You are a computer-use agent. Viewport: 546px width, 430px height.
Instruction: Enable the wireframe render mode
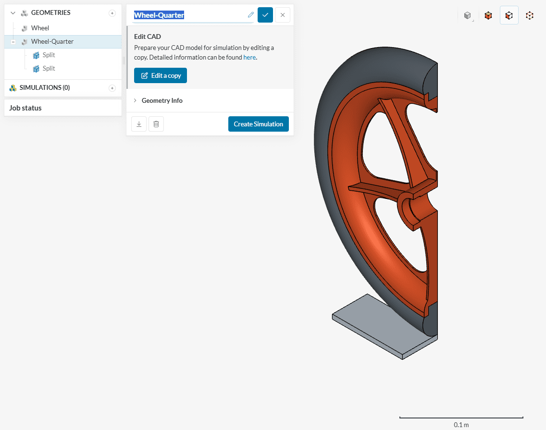pos(530,15)
